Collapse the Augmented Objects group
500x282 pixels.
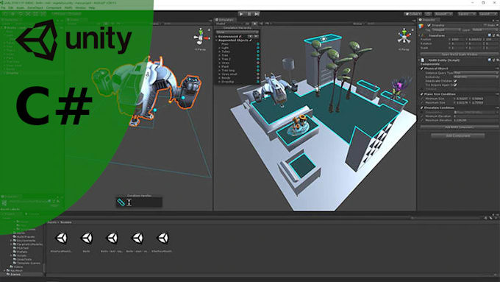click(216, 40)
